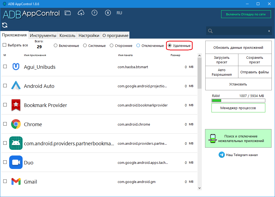This screenshot has height=197, width=275.
Task: Click package name com.haoba.btsmart
Action: pos(133,67)
